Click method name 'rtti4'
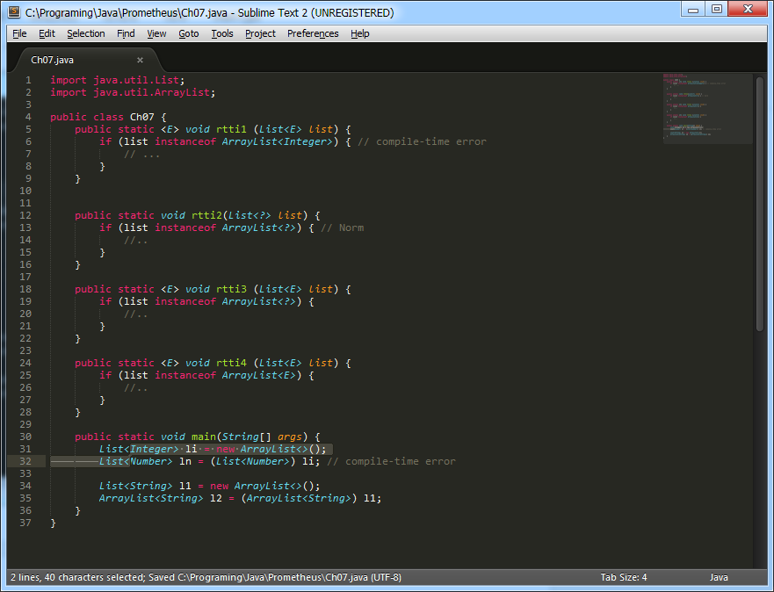Screen dimensions: 774x592 (231, 363)
